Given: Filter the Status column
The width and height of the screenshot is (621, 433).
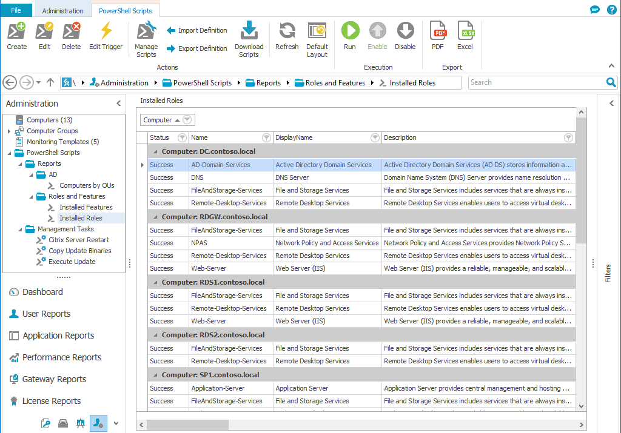Looking at the screenshot, I should (182, 137).
